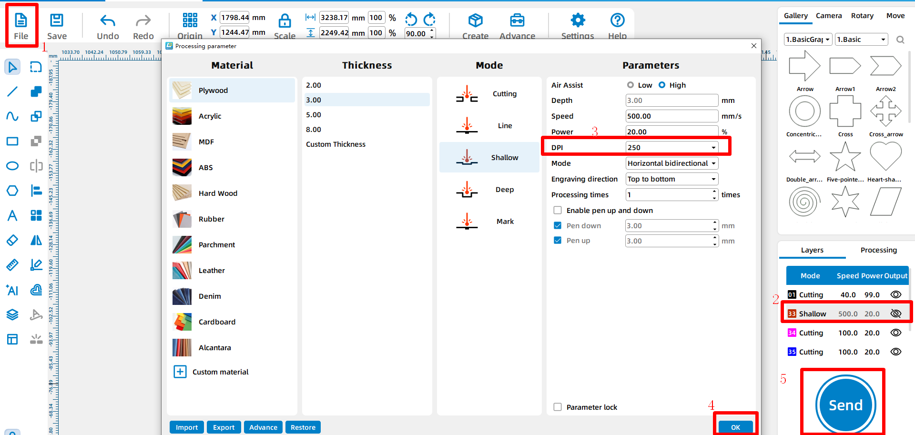Enable pen up and down
This screenshot has height=435, width=915.
click(557, 210)
